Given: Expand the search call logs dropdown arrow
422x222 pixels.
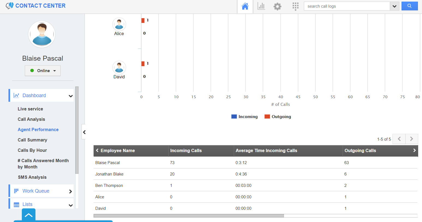Looking at the screenshot, I should click(x=394, y=6).
